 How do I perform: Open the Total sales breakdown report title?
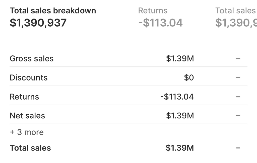tap(53, 11)
